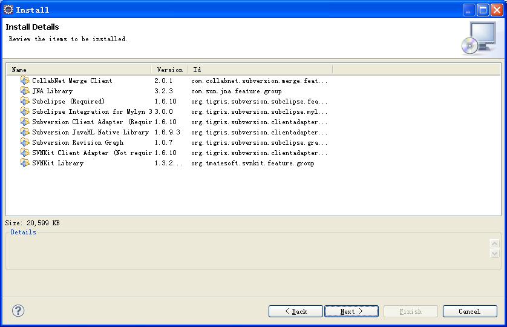Sort by the Id column header

point(260,70)
